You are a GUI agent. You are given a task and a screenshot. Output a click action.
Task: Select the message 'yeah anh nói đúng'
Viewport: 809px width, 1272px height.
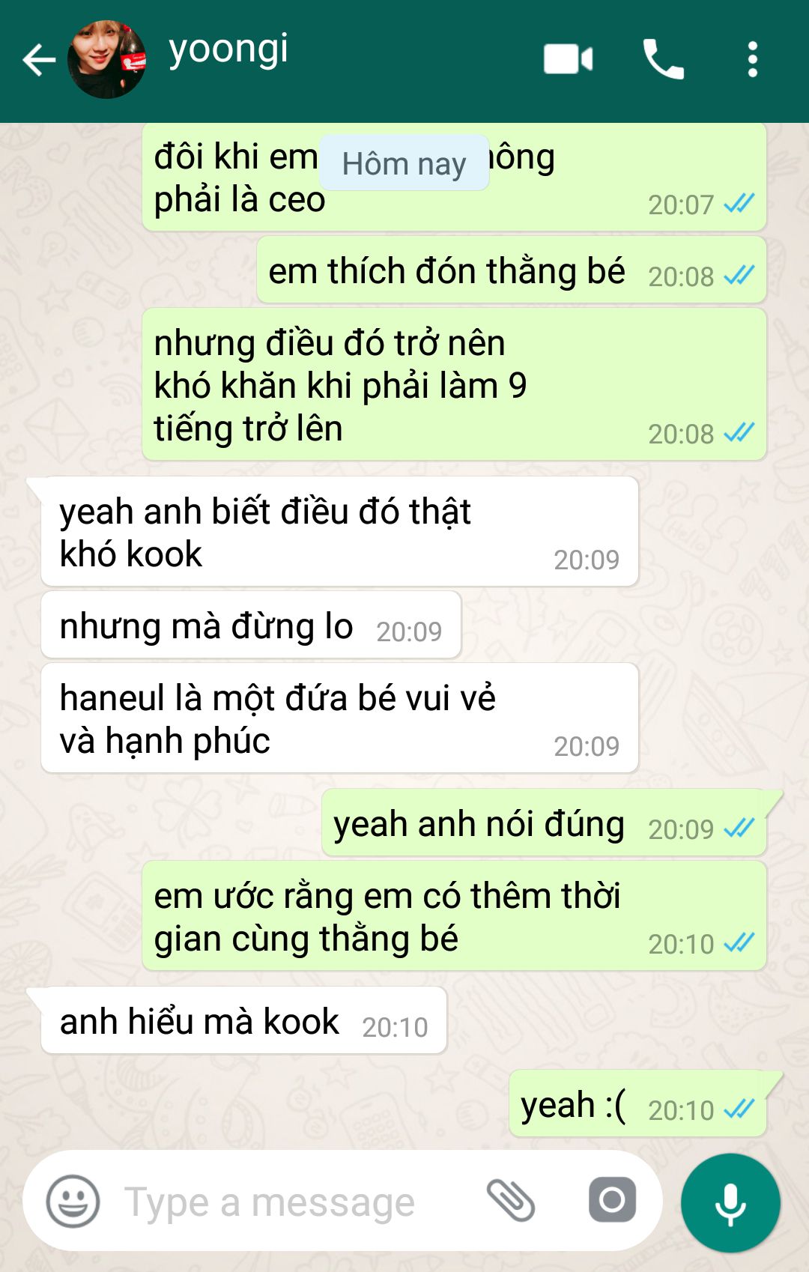[544, 823]
